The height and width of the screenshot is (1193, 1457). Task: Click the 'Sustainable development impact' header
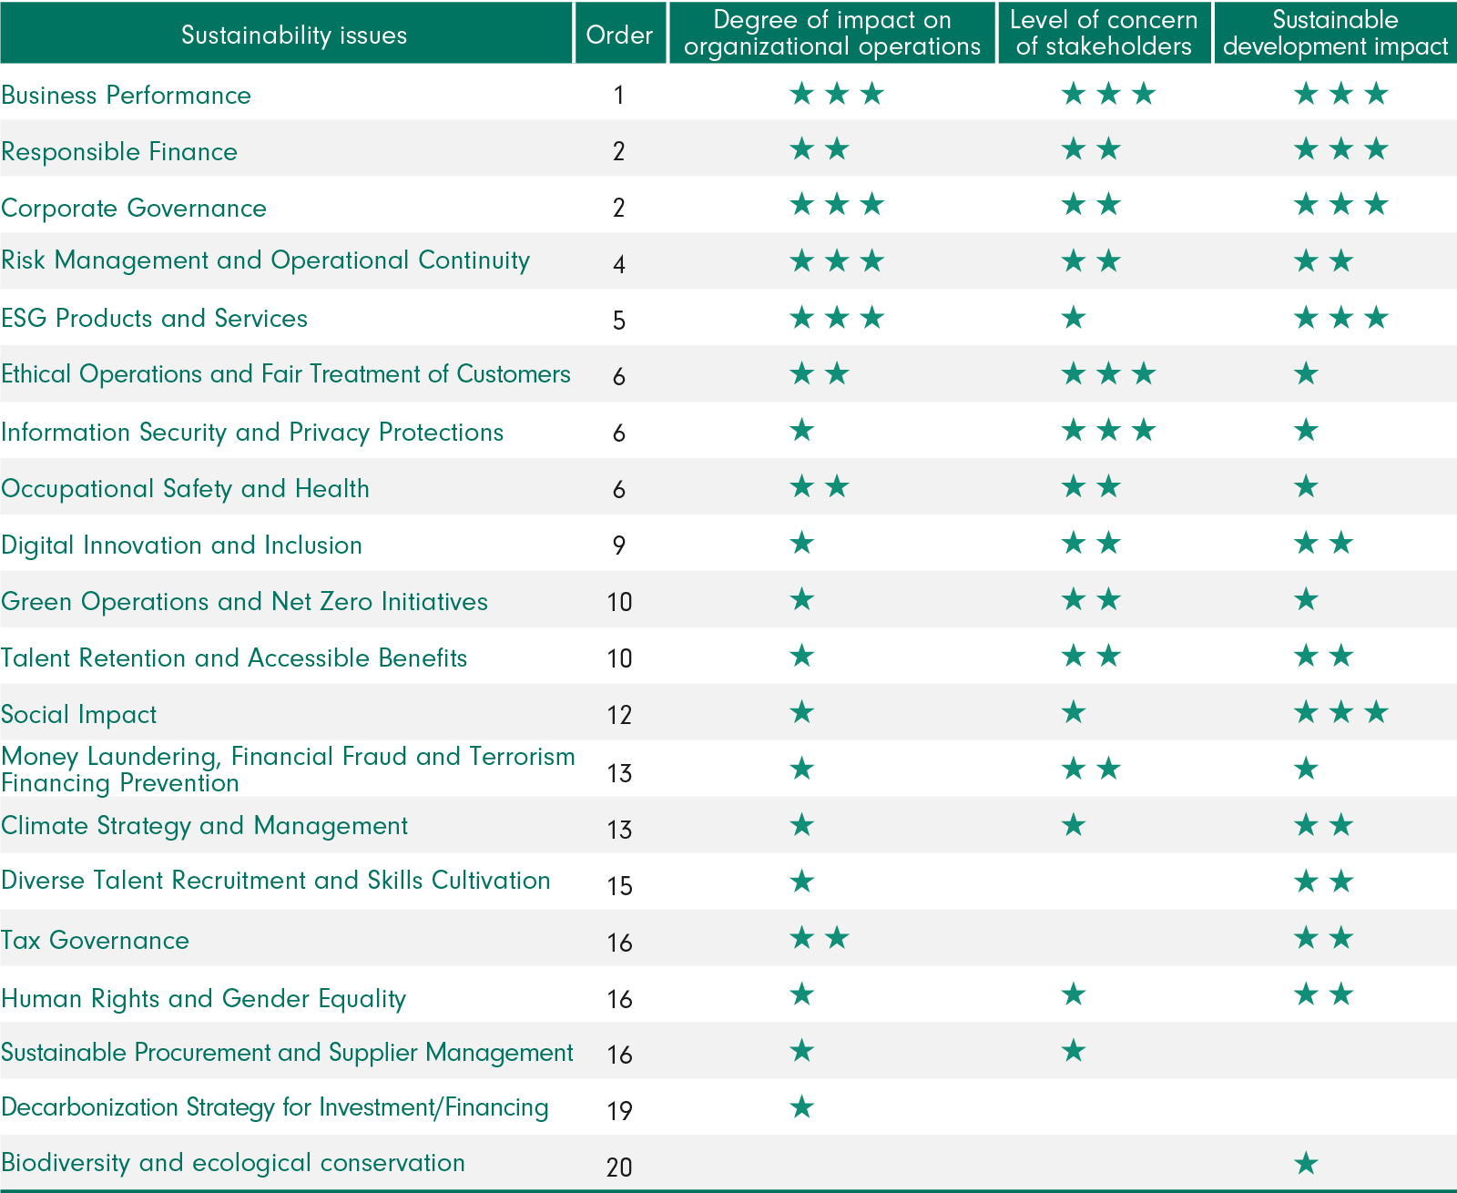pyautogui.click(x=1335, y=34)
